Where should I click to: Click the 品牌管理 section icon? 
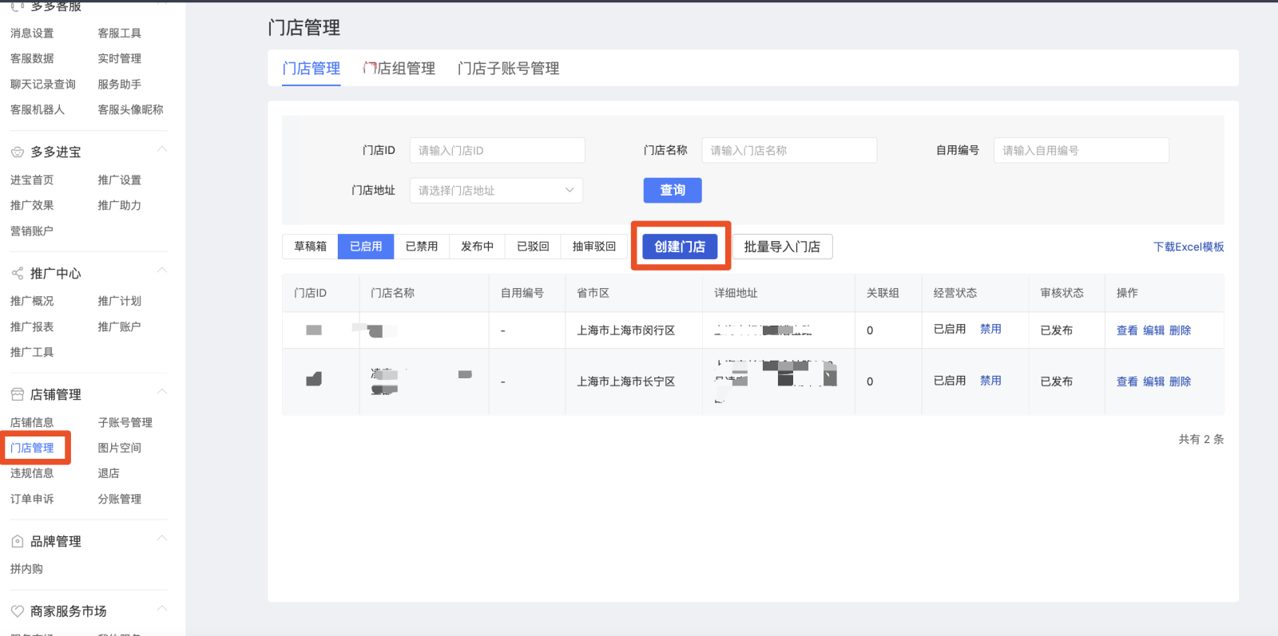(17, 542)
